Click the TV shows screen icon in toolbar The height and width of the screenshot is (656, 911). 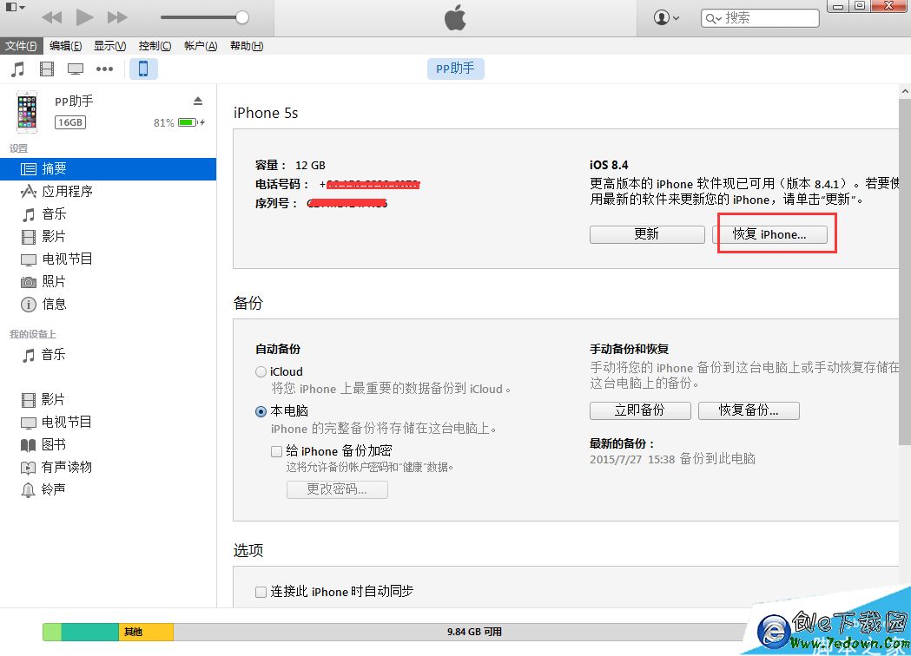pos(76,69)
